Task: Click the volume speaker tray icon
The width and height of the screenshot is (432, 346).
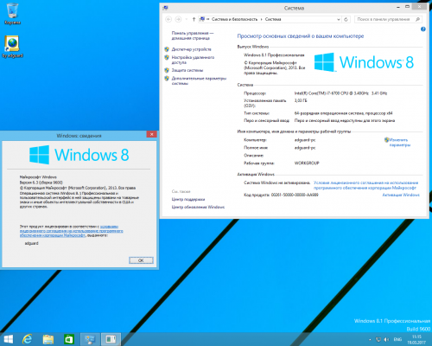Action: click(386, 339)
